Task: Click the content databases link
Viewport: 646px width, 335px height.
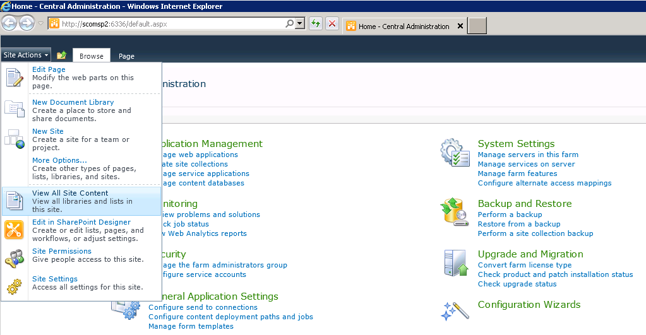Action: point(203,183)
